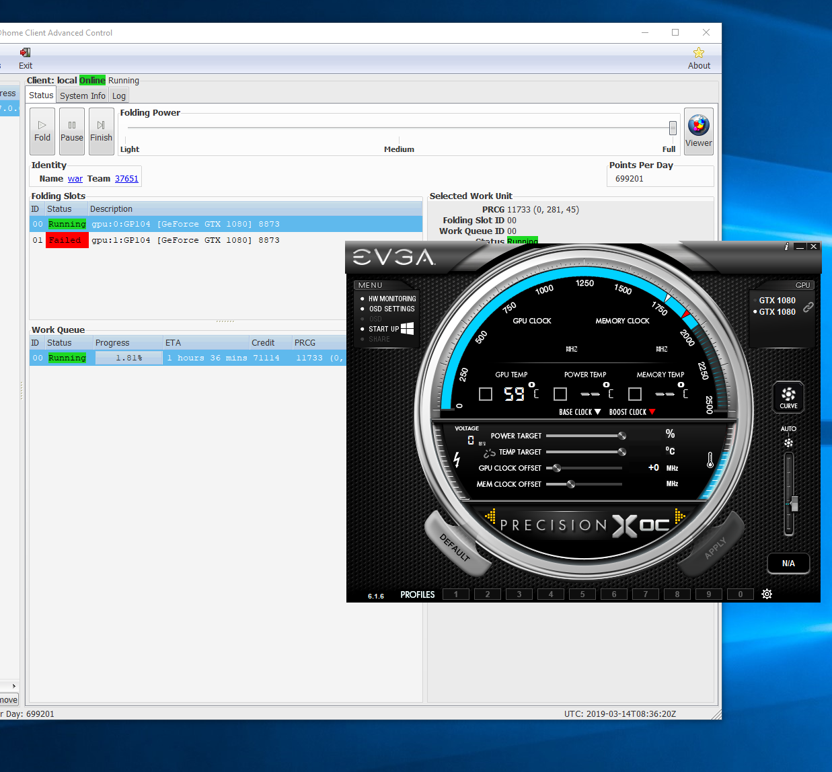Click the EVGA info 'i' icon
The width and height of the screenshot is (832, 772).
[x=786, y=247]
